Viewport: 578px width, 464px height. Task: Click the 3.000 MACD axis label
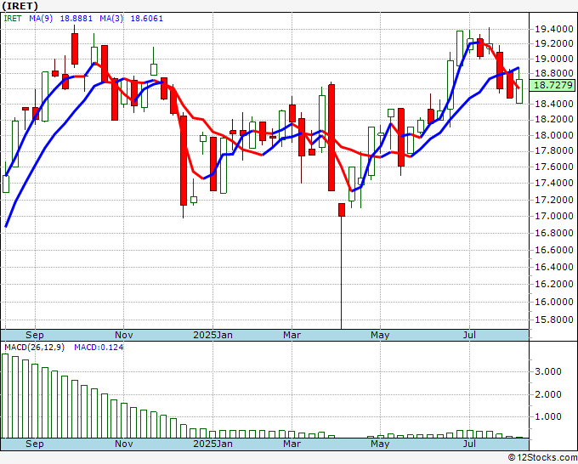click(x=548, y=371)
